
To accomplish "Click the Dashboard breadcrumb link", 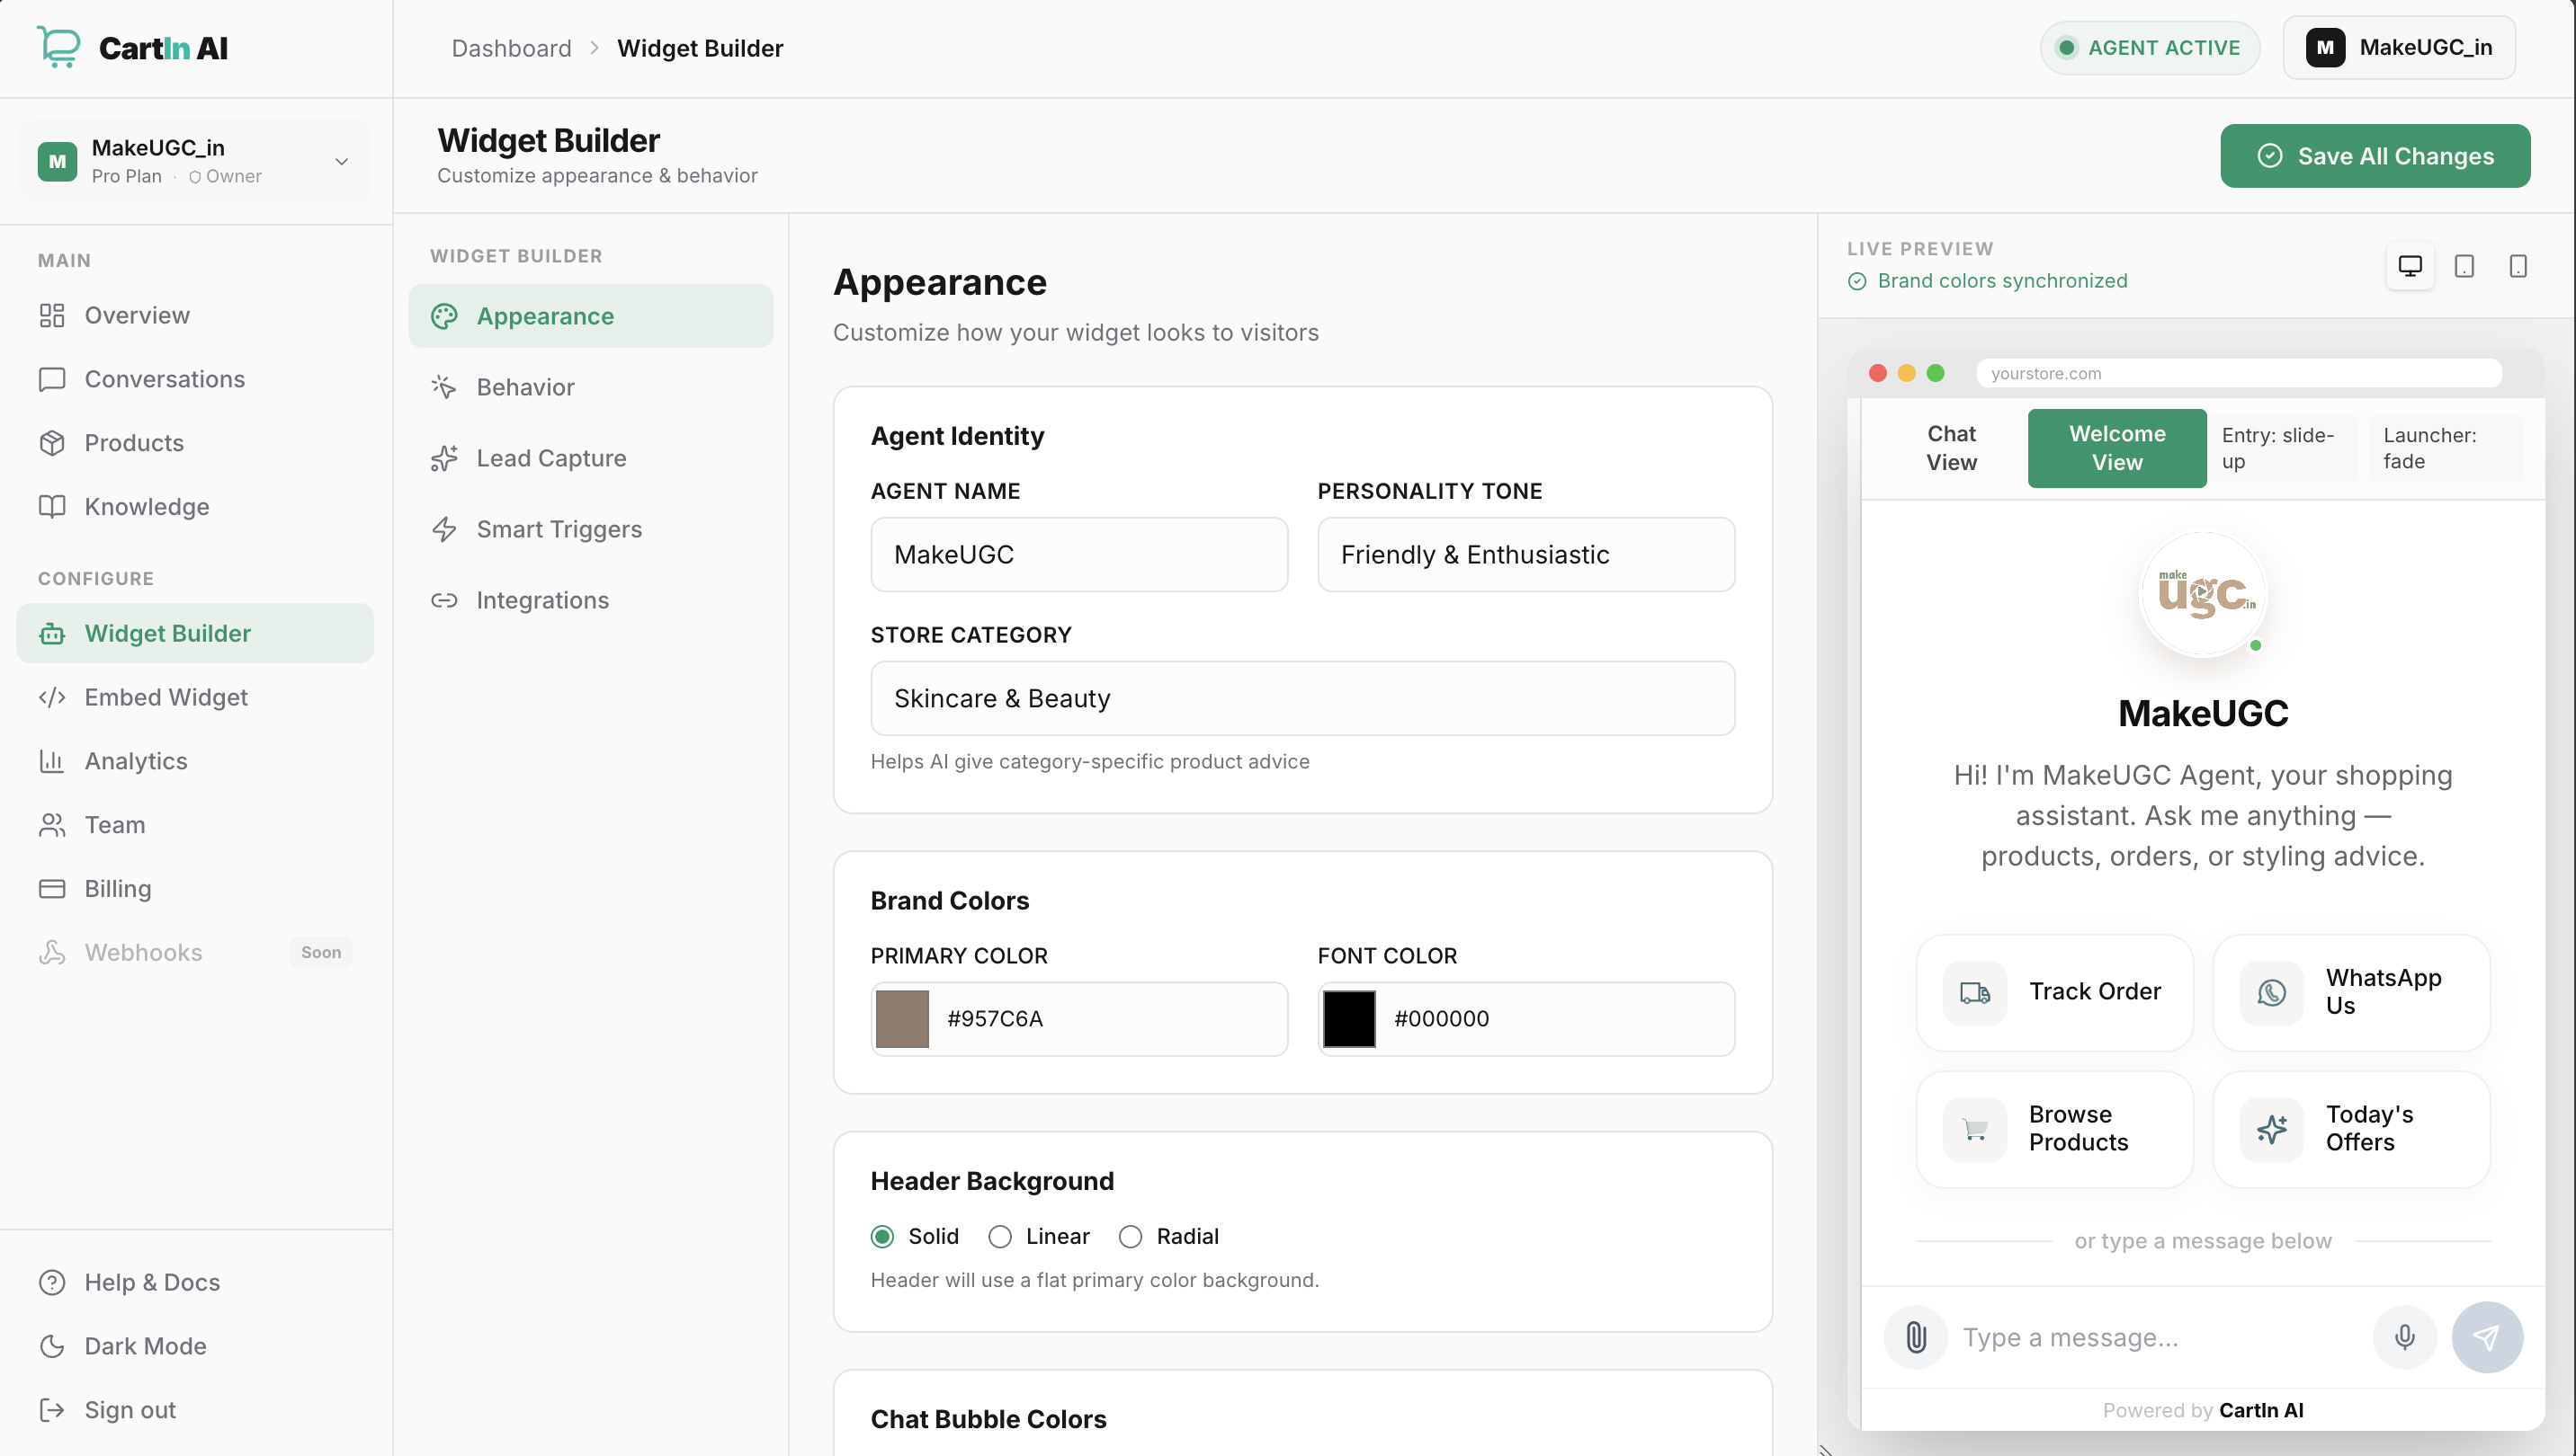I will [x=512, y=48].
